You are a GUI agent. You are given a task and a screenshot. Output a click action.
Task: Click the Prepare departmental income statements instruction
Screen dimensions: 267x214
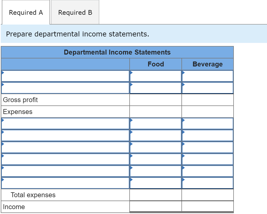[78, 34]
